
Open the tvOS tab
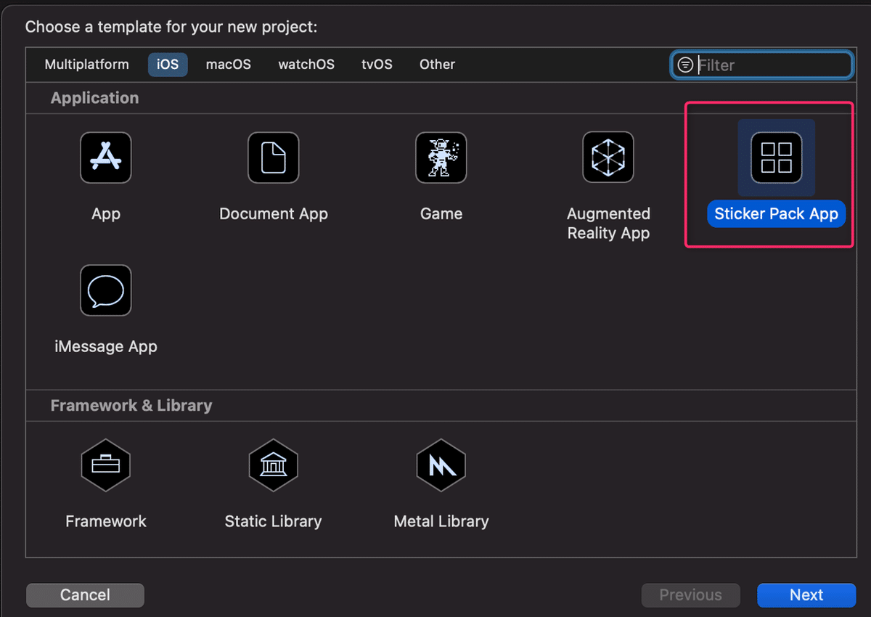coord(377,64)
